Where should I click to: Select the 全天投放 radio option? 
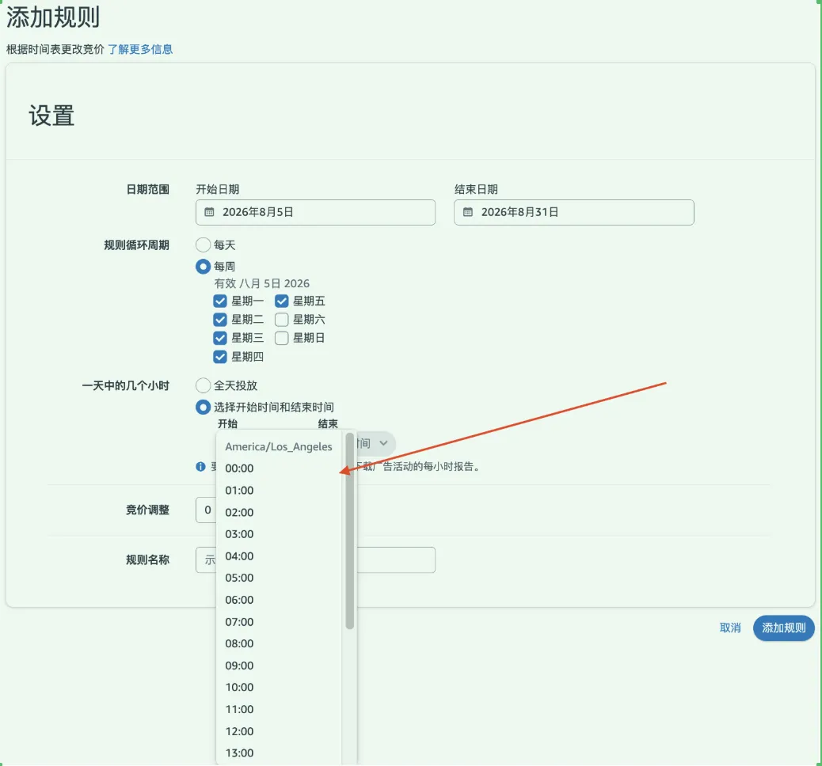click(203, 385)
